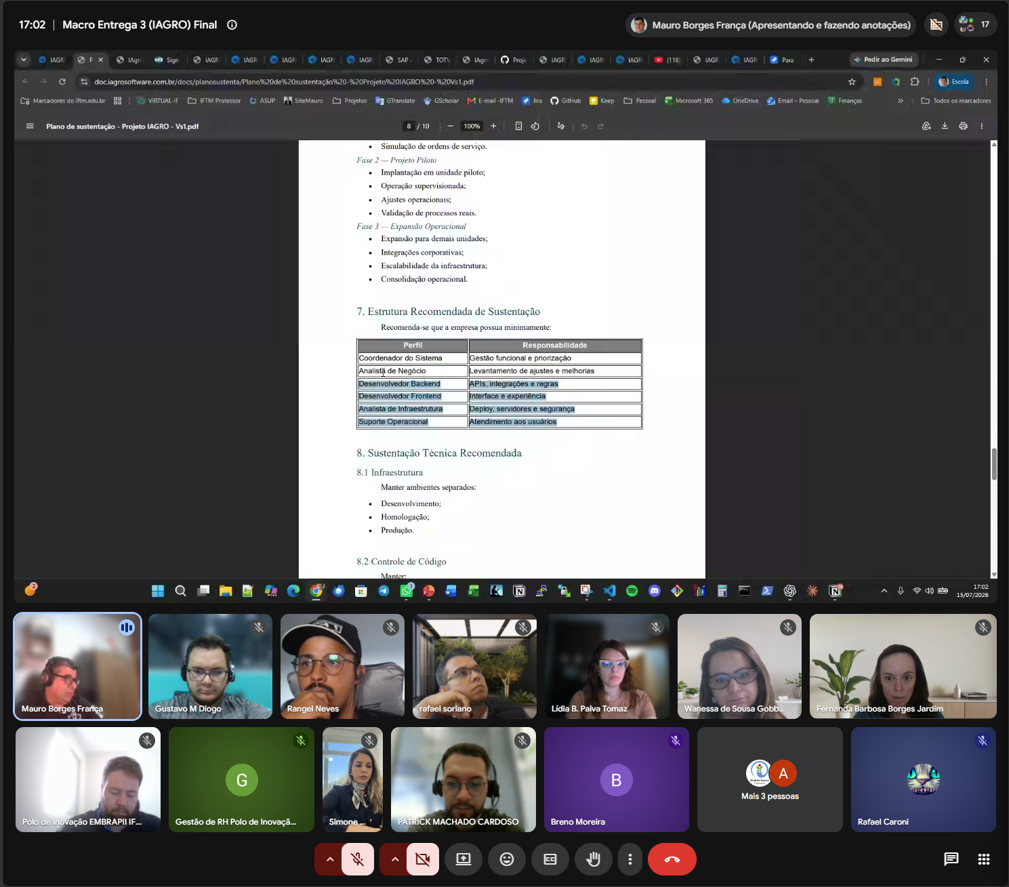Select the Chrome tab labeled Proje

(x=514, y=60)
